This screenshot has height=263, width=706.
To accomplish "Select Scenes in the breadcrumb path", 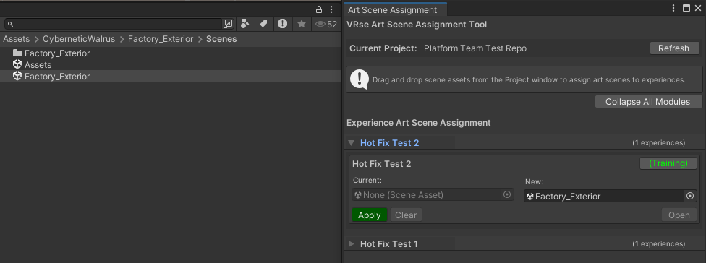I will 221,39.
